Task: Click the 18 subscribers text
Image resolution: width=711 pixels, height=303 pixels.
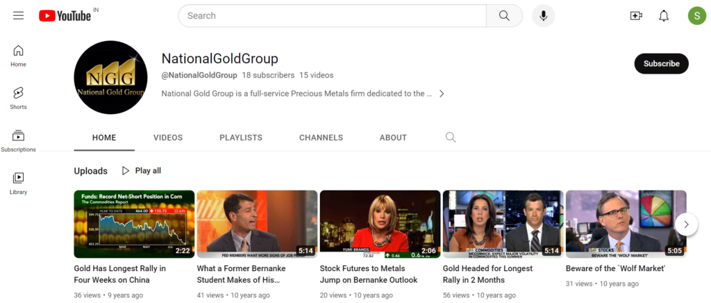Action: [x=268, y=75]
